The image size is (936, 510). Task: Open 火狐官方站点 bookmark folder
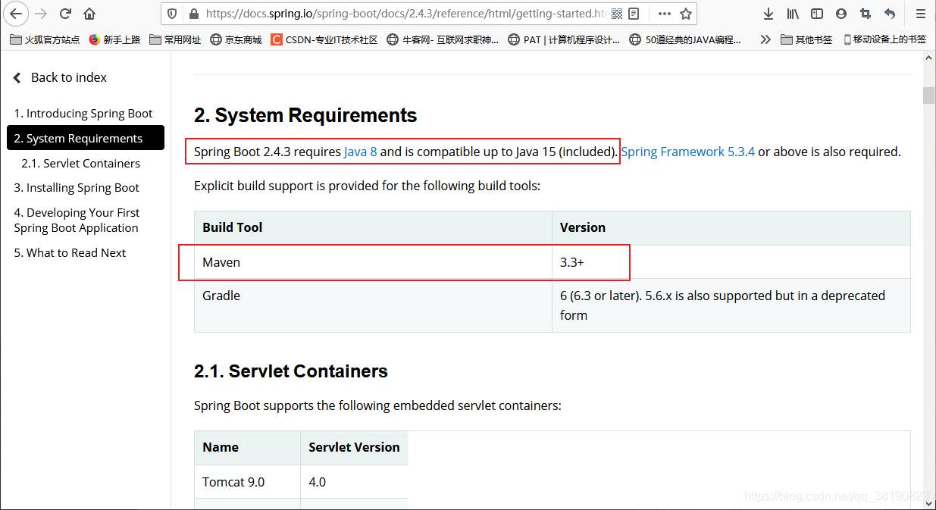(45, 39)
